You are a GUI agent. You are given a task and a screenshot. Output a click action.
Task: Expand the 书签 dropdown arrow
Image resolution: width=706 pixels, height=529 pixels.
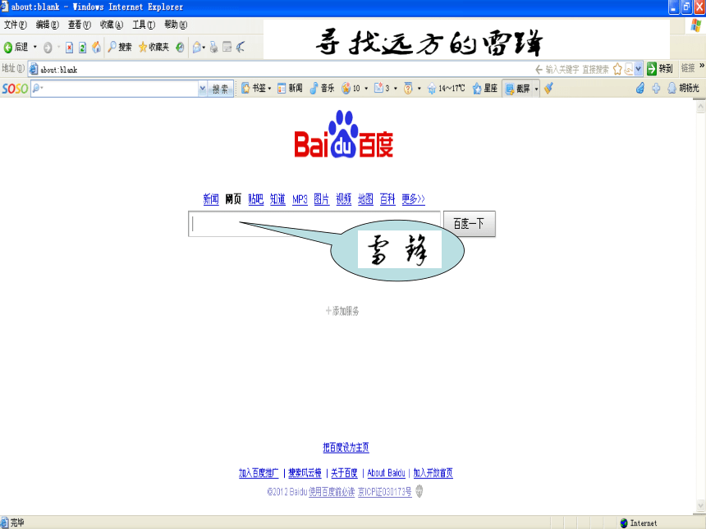tap(269, 89)
